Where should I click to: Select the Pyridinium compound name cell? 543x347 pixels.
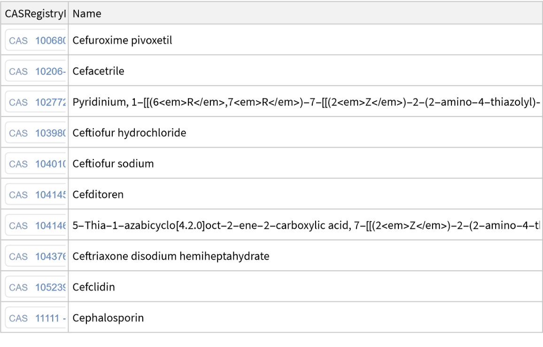(x=305, y=102)
